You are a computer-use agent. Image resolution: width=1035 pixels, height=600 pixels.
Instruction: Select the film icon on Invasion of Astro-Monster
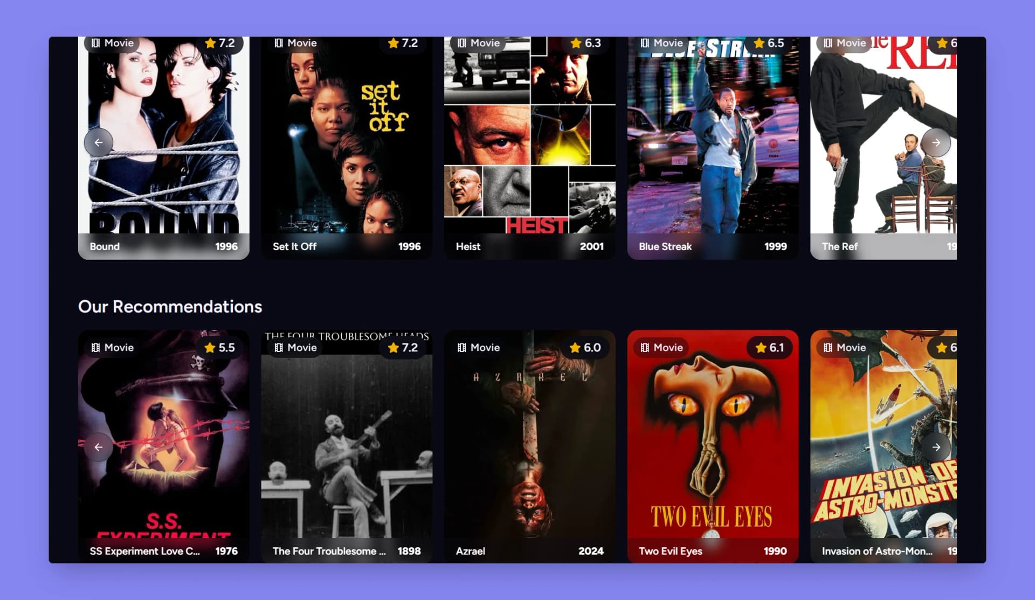pos(828,348)
